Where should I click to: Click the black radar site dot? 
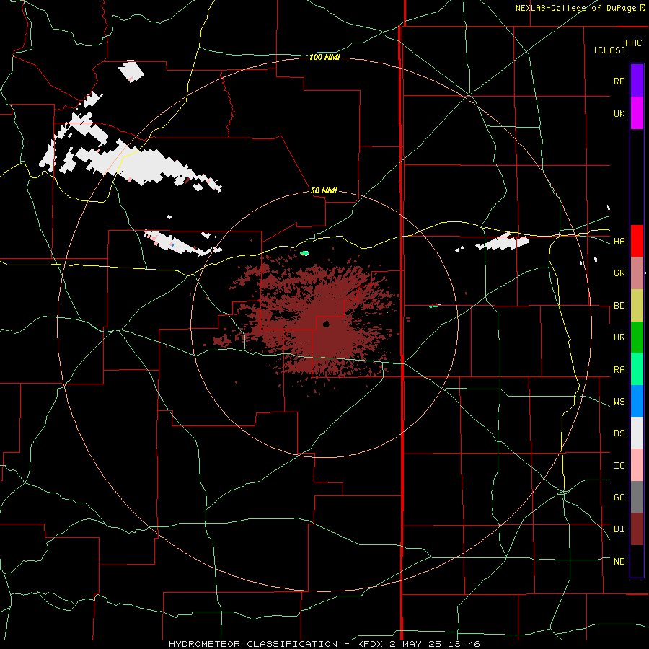326,324
